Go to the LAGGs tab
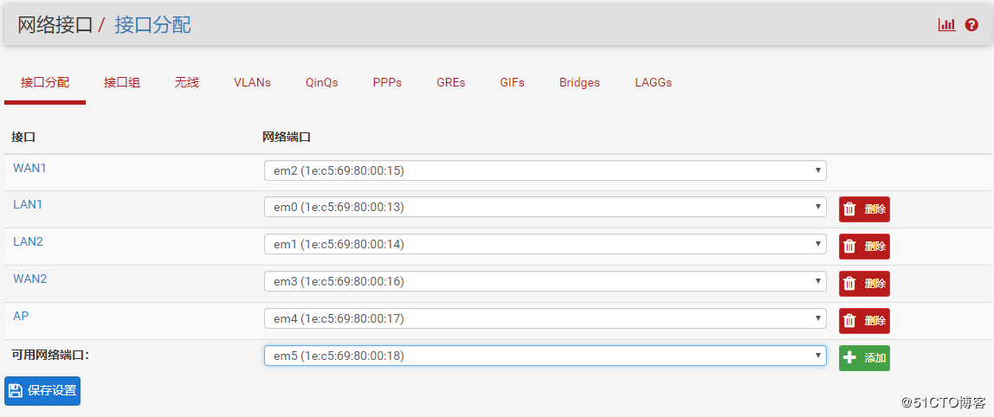Viewport: 994px width, 417px height. (653, 83)
